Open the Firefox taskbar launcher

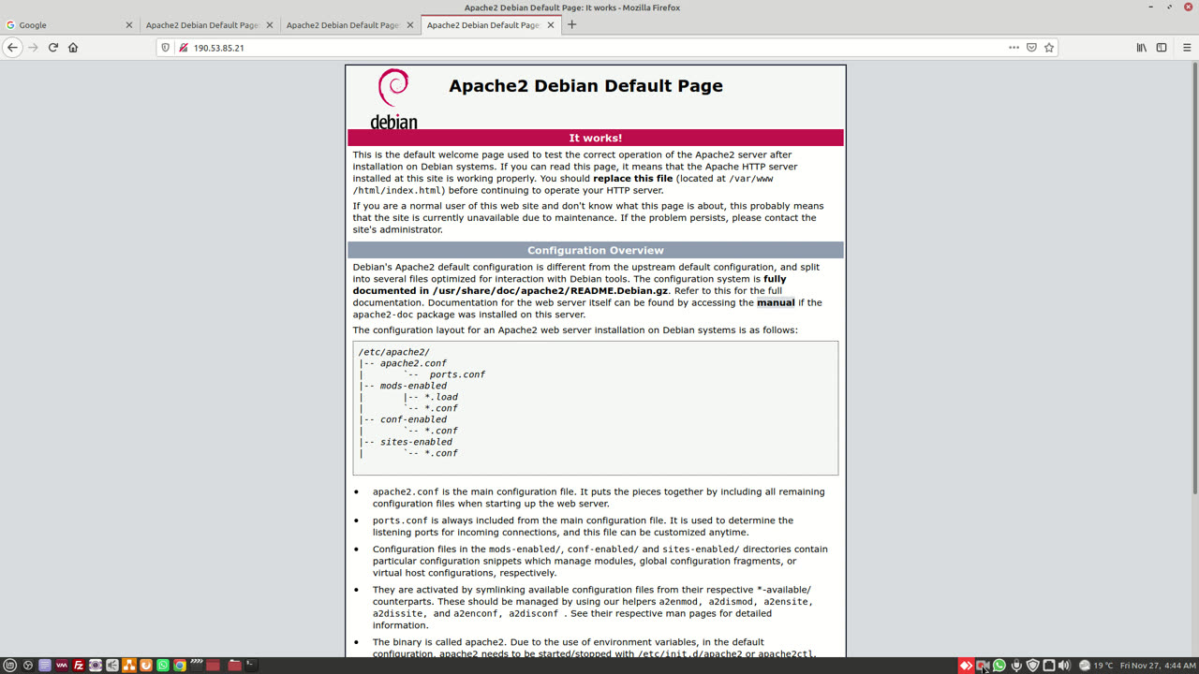pos(146,666)
